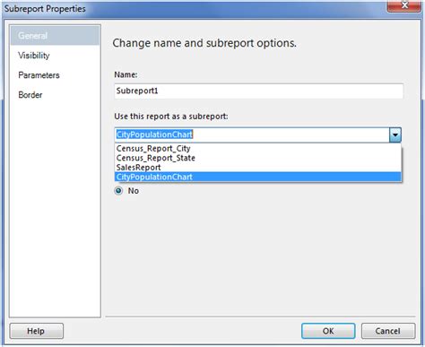The width and height of the screenshot is (425, 347).
Task: Click the Help button
Action: 37,331
